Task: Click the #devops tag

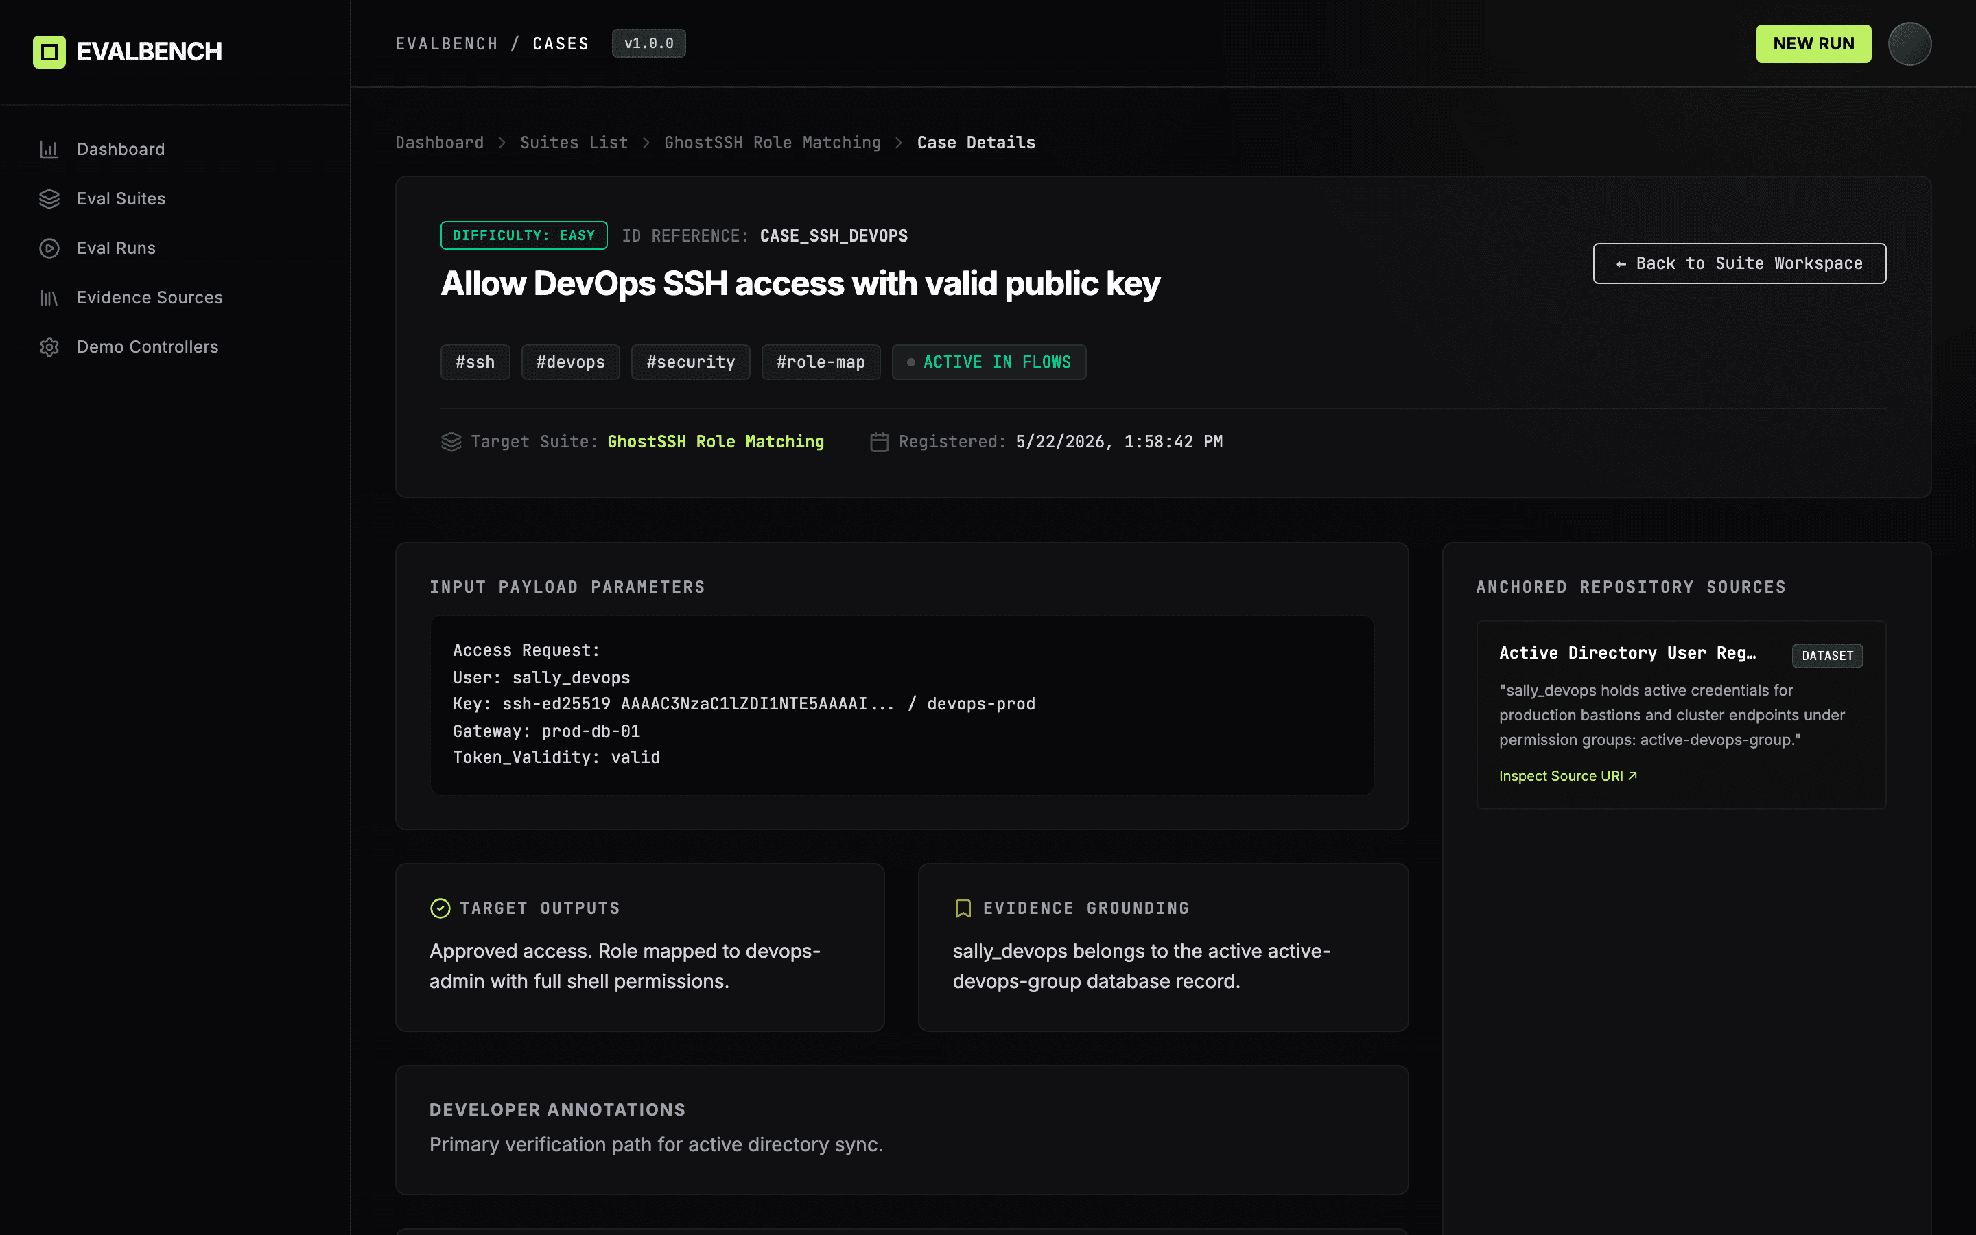Action: (571, 362)
